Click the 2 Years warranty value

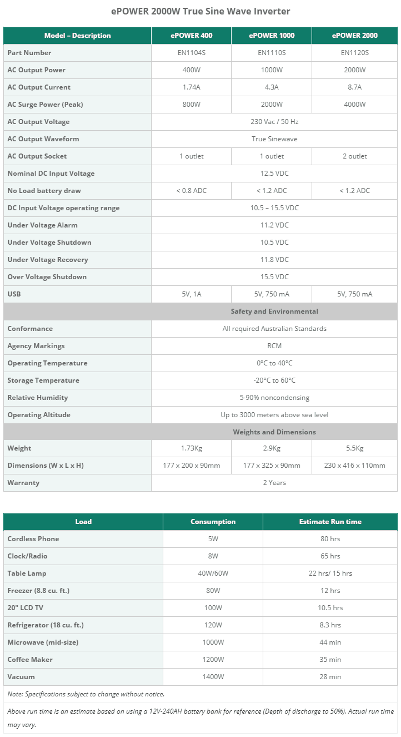click(274, 483)
